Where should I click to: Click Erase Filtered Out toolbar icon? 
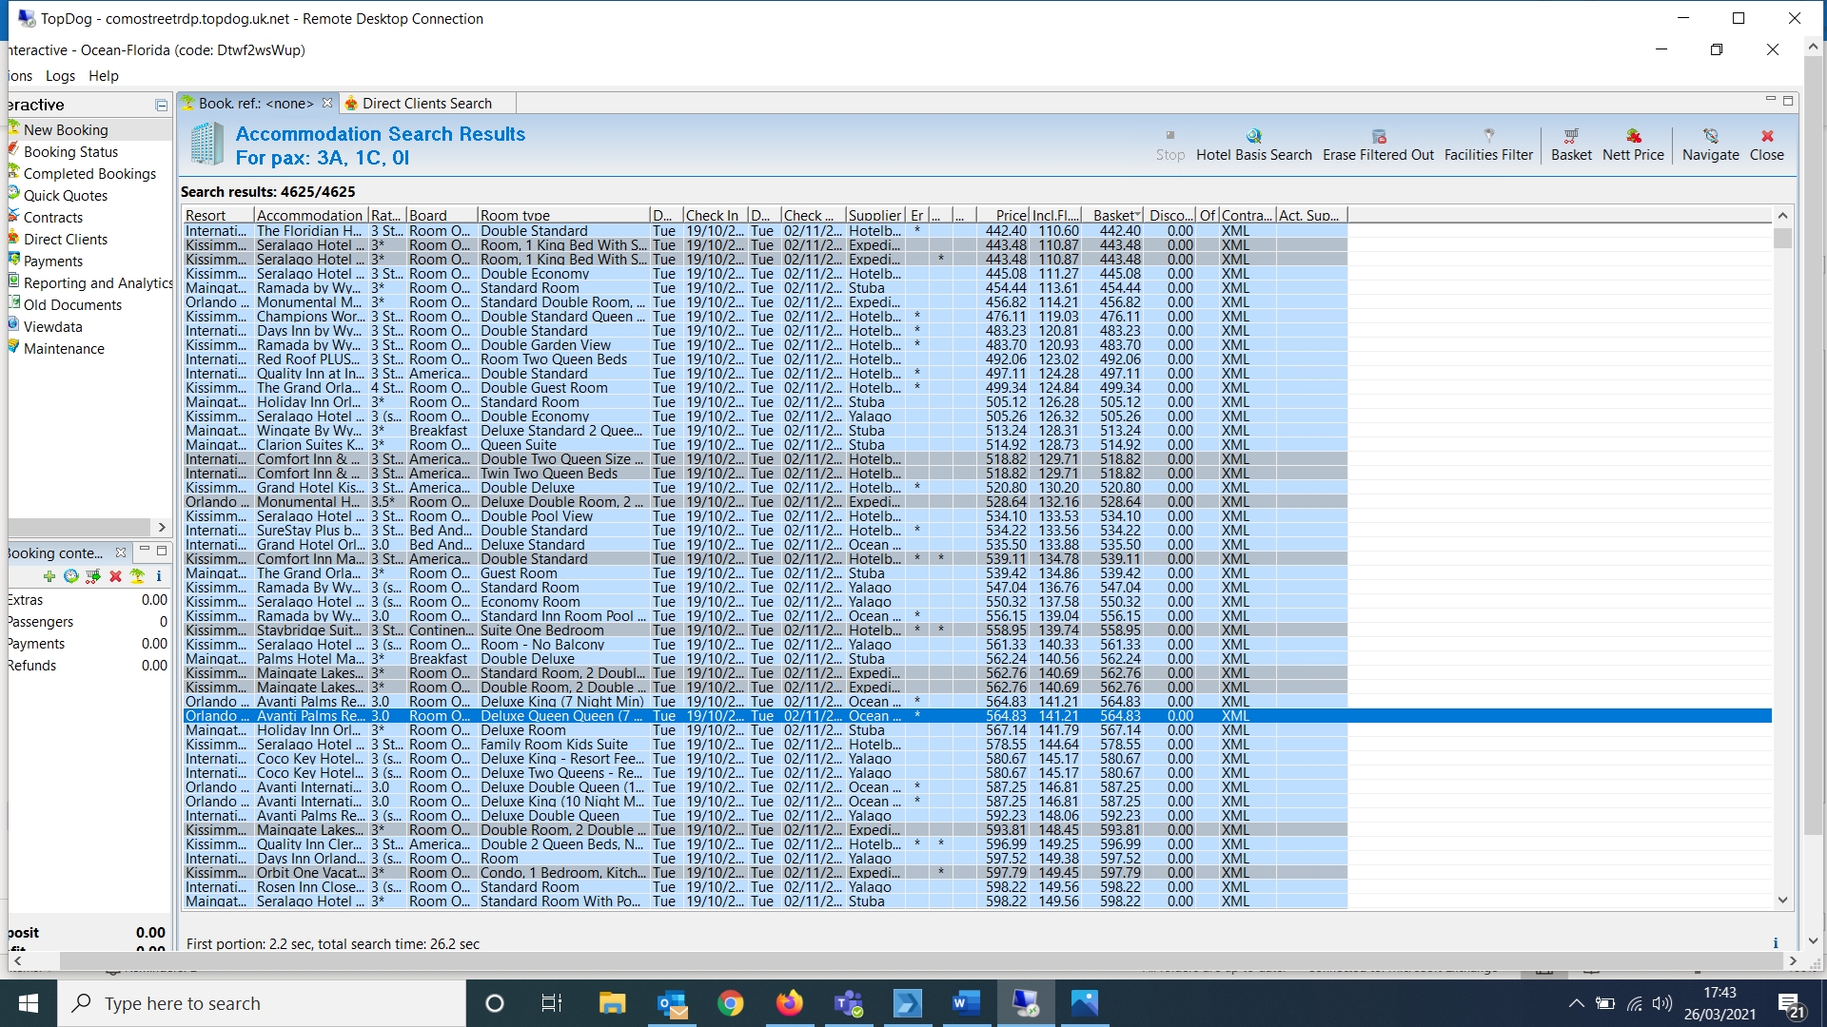[1378, 136]
